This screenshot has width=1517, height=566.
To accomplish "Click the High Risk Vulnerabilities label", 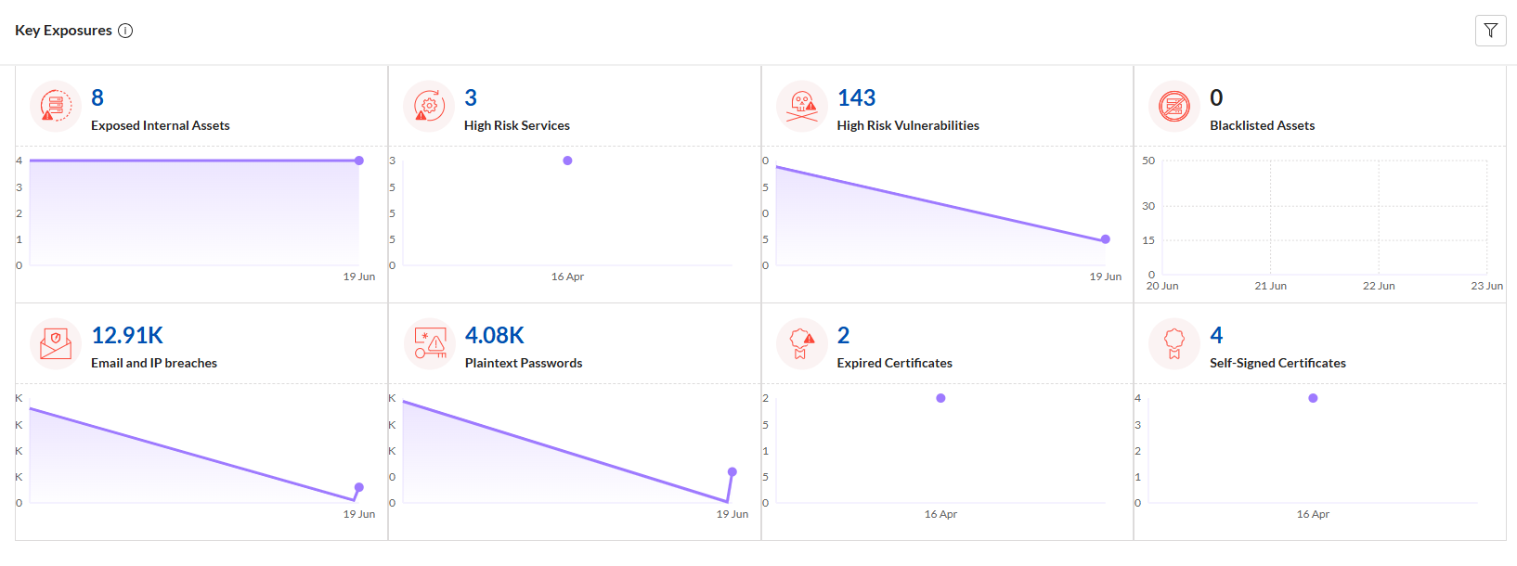I will (908, 126).
